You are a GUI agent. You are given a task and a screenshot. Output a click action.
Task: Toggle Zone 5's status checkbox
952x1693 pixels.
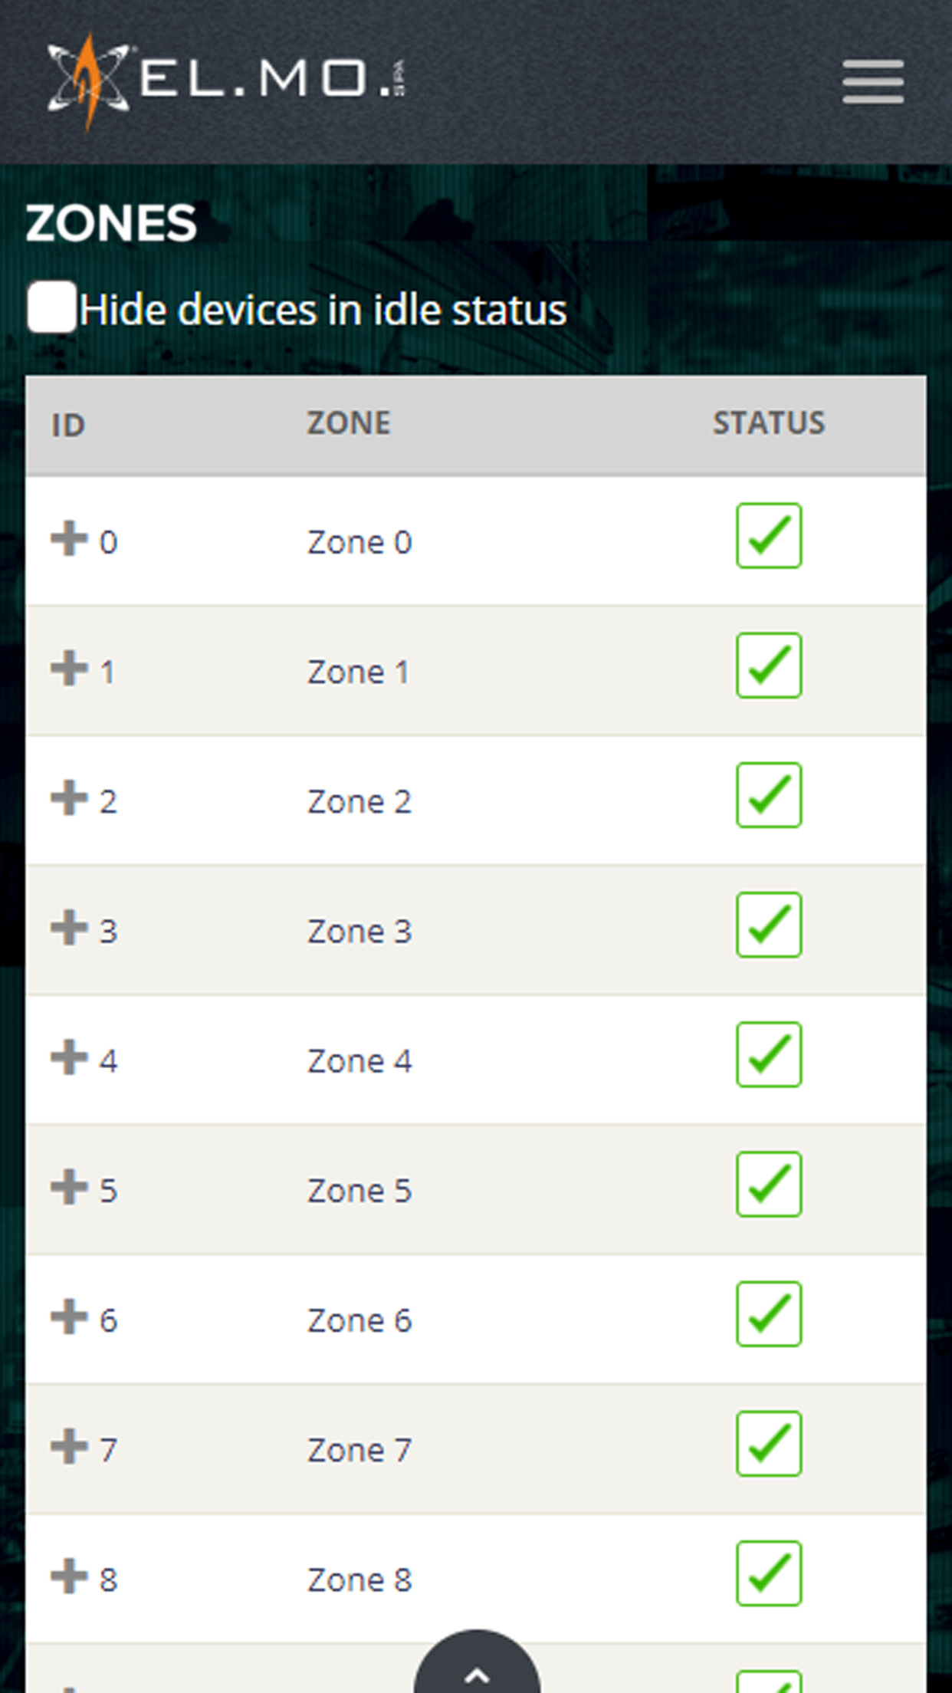(769, 1185)
